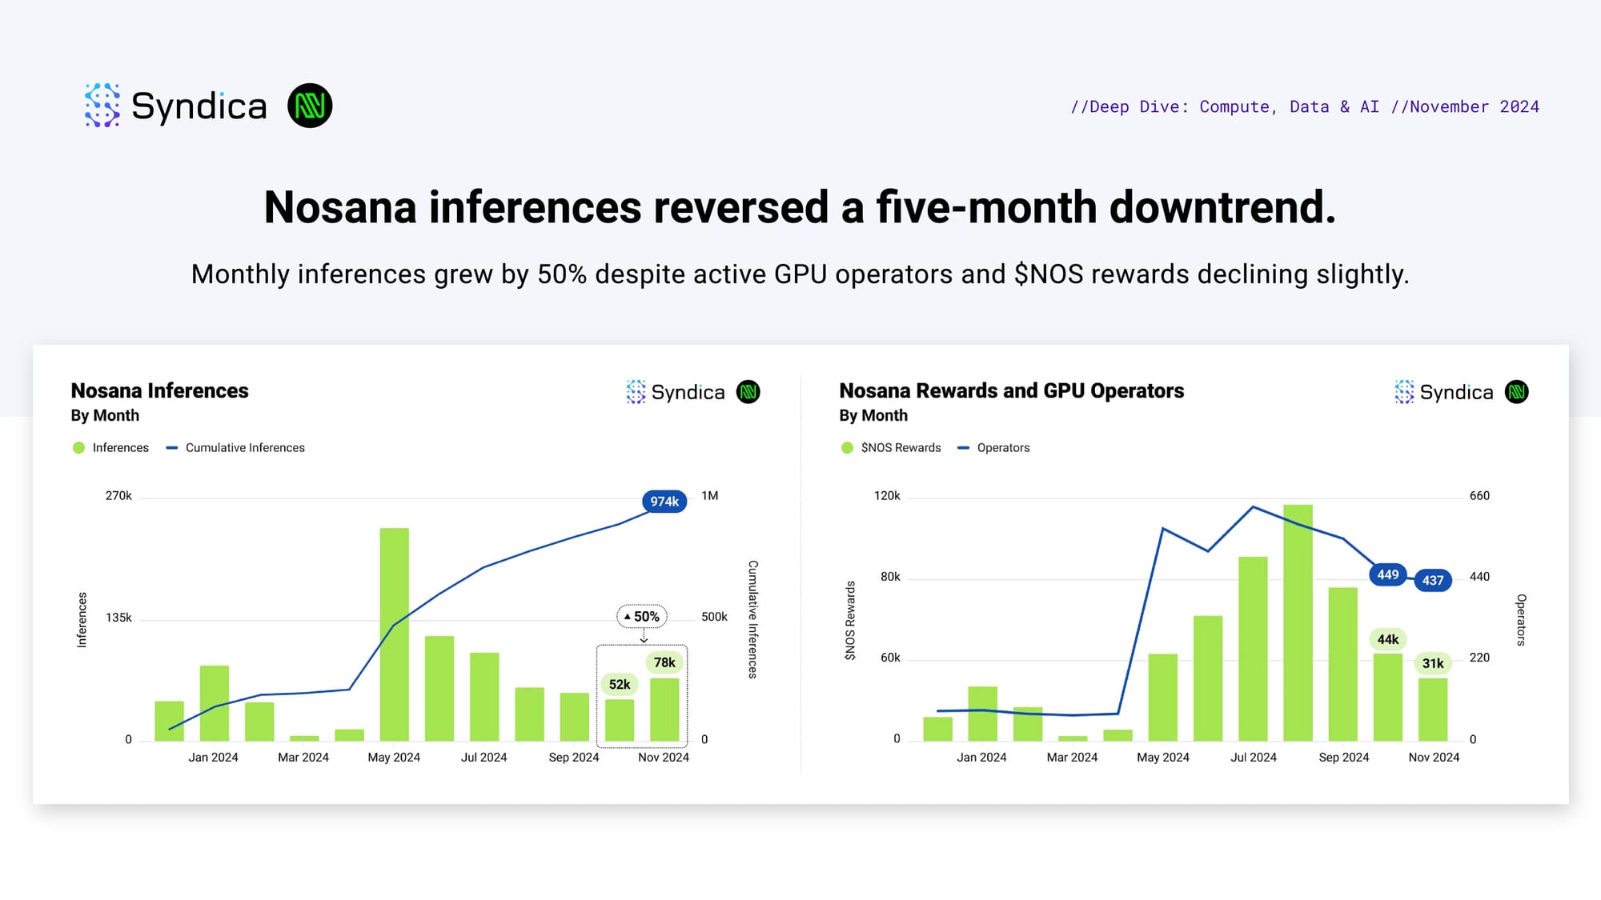Viewport: 1601px width, 900px height.
Task: Click the tall May 2024 inferences bar
Action: coord(394,634)
